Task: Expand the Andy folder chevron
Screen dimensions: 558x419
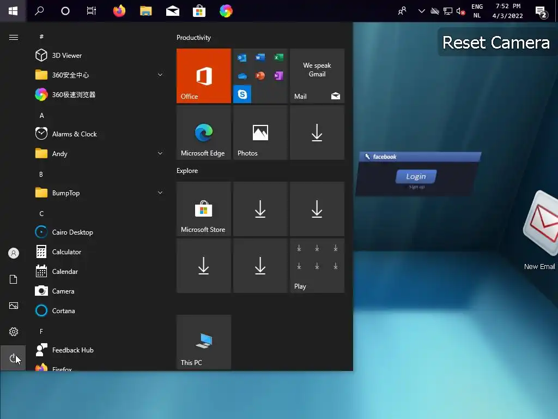Action: [160, 153]
